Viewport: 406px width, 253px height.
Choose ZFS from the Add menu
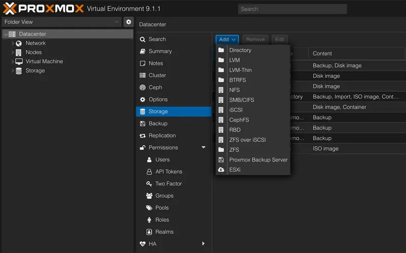point(253,150)
